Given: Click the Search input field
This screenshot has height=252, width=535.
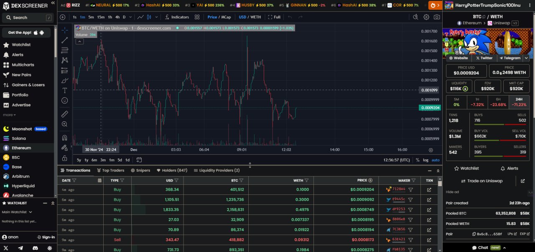Looking at the screenshot, I should click(28, 18).
